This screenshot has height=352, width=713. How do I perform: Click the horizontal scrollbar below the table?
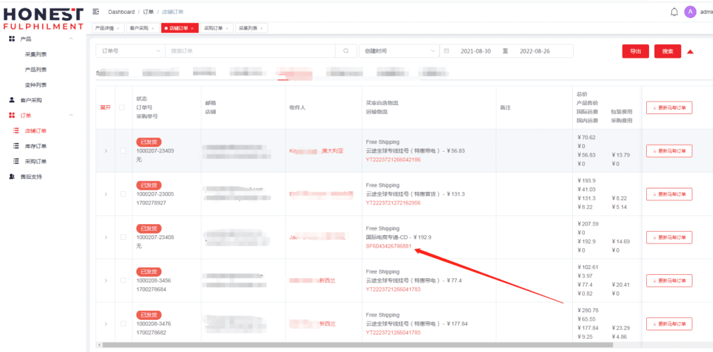(x=355, y=344)
